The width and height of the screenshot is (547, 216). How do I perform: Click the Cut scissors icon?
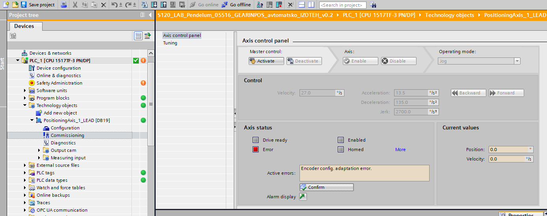[x=75, y=5]
